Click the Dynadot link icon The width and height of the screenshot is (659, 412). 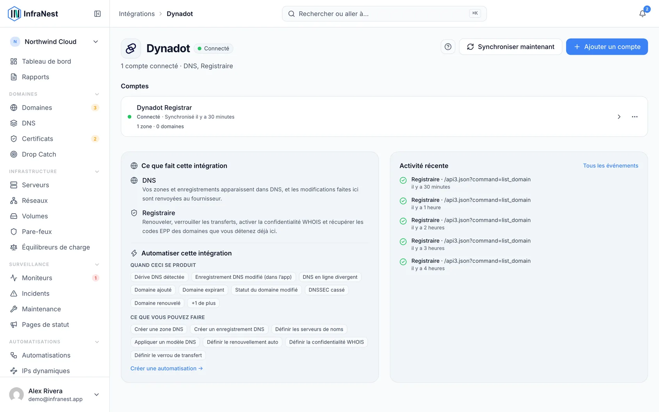pos(131,48)
